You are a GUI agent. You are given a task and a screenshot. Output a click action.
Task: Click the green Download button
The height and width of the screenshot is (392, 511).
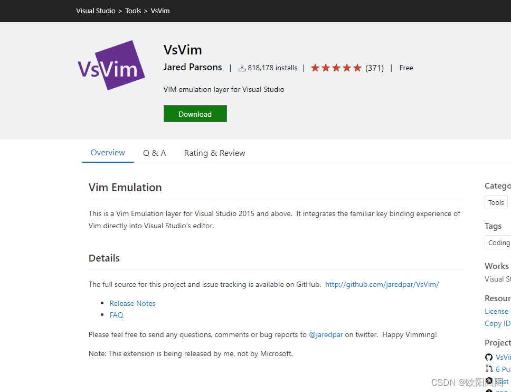195,114
